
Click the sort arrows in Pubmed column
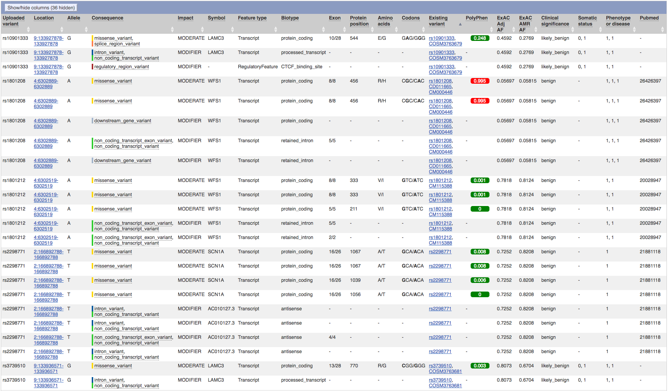pos(663,29)
